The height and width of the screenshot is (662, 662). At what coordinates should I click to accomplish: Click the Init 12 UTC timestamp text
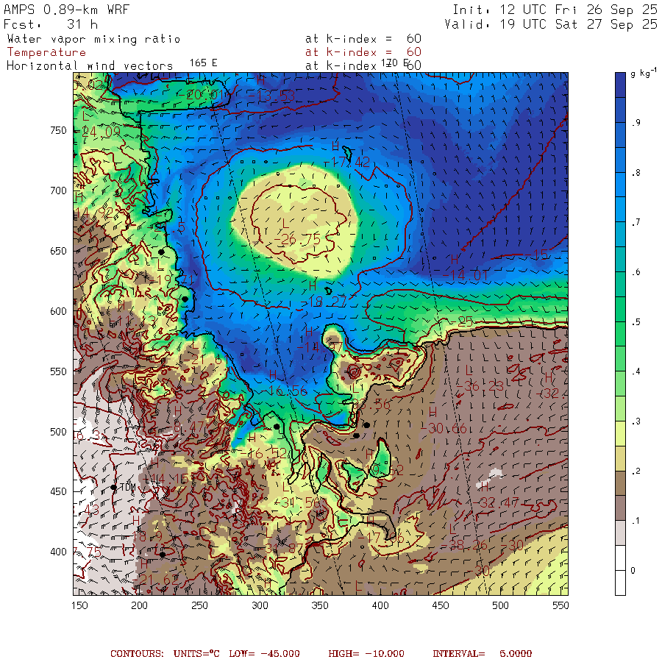pyautogui.click(x=555, y=10)
